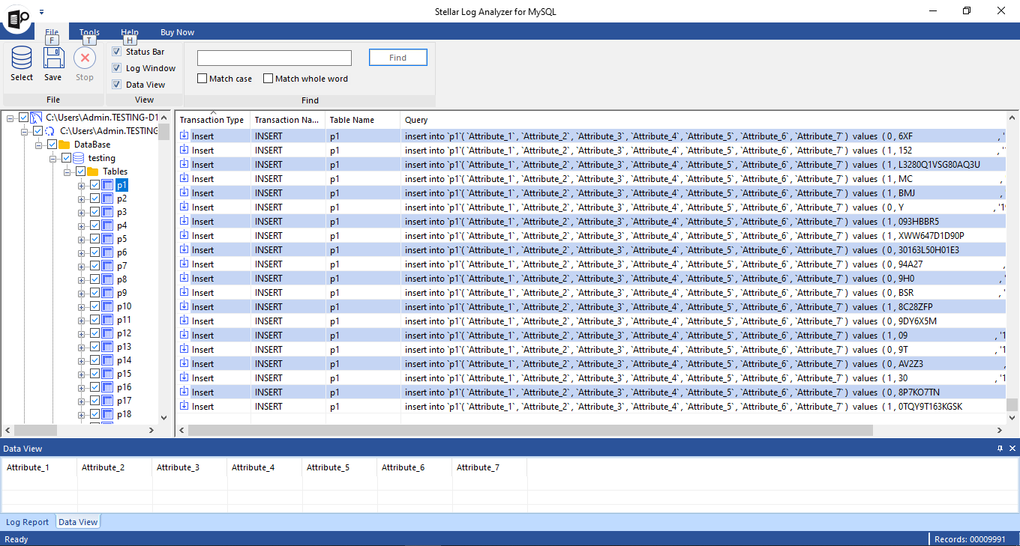Click the Tables folder icon
This screenshot has height=546, width=1020.
[94, 172]
